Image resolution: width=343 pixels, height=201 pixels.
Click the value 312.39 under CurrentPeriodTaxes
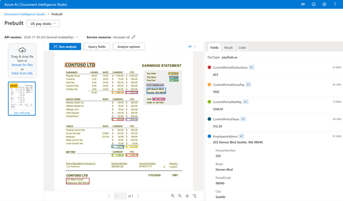tap(217, 126)
